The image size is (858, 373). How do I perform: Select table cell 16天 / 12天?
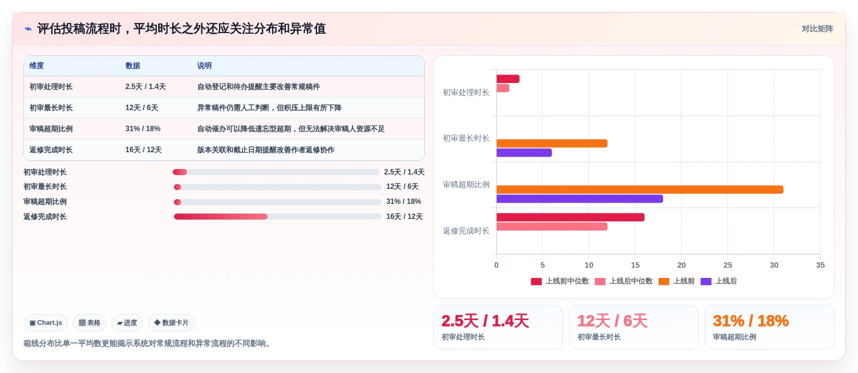pyautogui.click(x=143, y=150)
